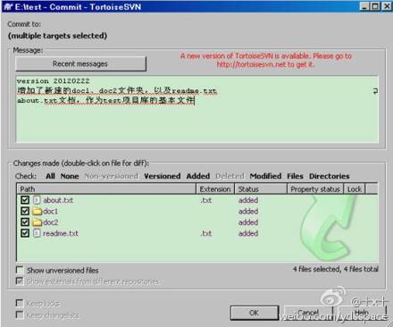
Task: Check only Modified items
Action: (x=265, y=176)
